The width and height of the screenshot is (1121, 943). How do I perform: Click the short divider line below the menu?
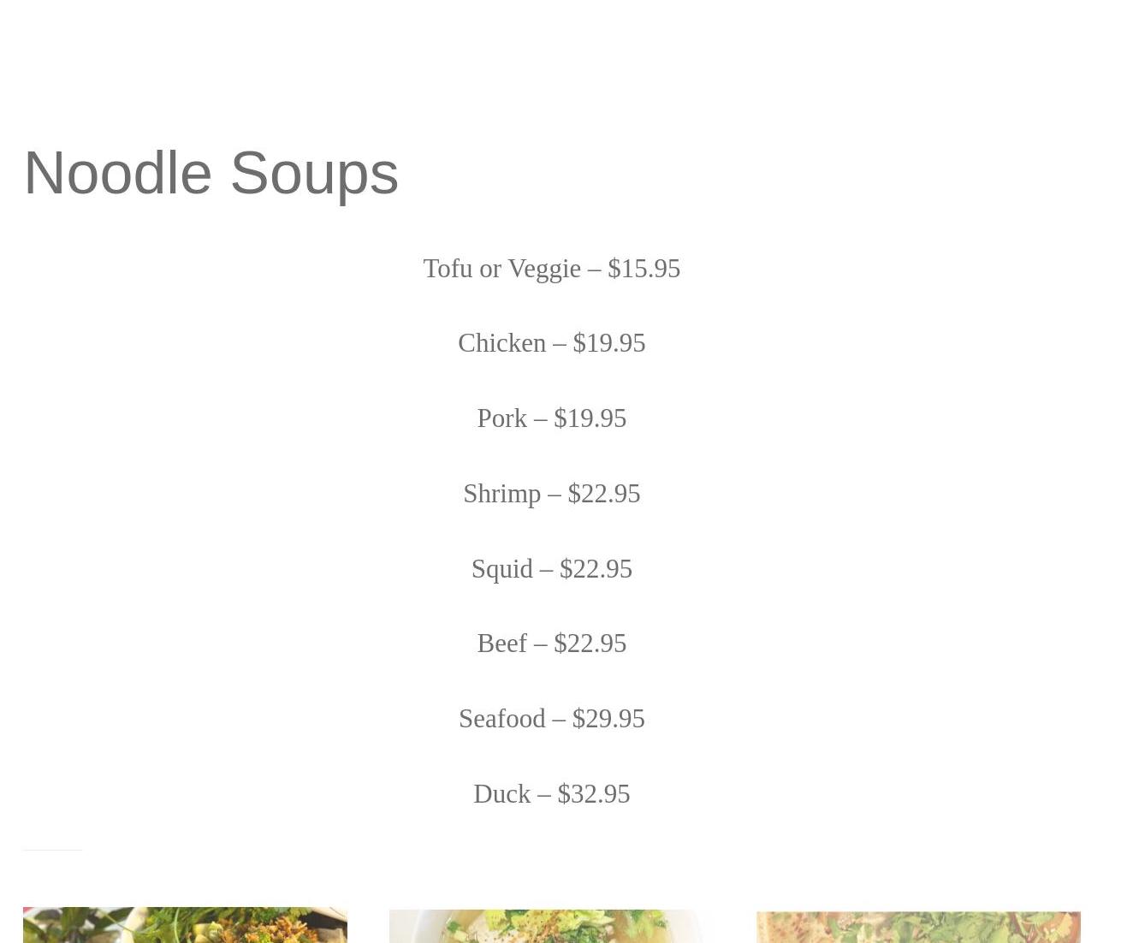pyautogui.click(x=52, y=850)
